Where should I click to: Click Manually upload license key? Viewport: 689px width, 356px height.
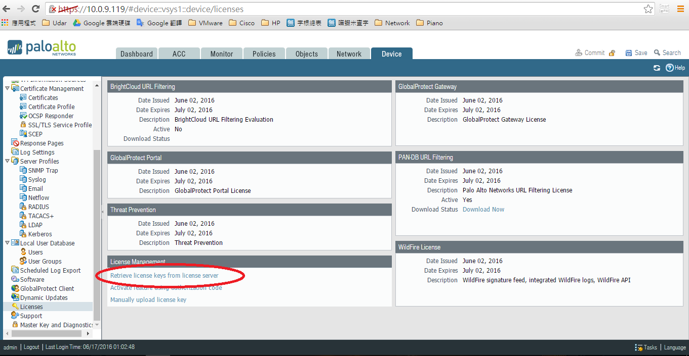pyautogui.click(x=148, y=300)
